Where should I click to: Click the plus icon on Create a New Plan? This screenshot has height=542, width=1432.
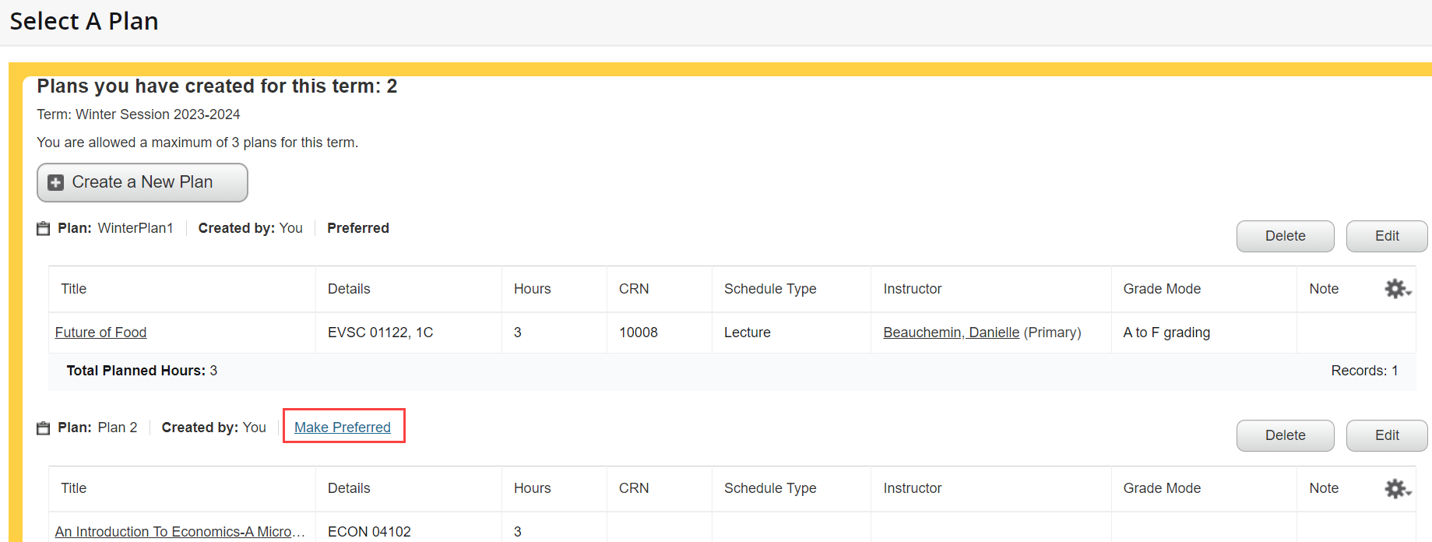(x=55, y=182)
